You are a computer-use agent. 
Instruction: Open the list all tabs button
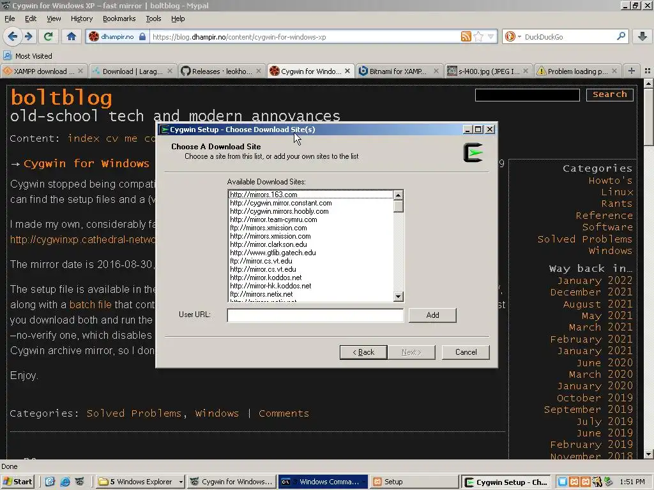(648, 71)
